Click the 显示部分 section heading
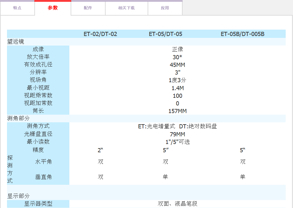293x208 pixels. click(18, 196)
